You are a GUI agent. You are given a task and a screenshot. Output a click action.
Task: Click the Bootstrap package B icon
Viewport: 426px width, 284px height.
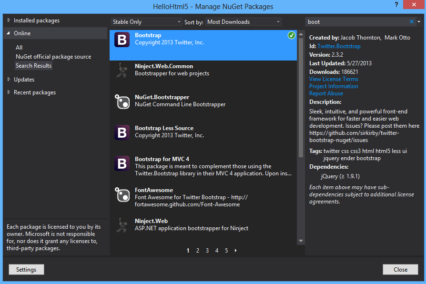coord(122,40)
